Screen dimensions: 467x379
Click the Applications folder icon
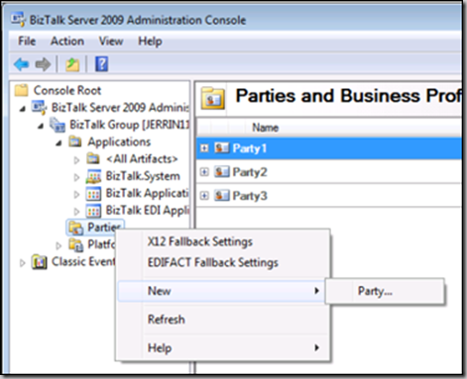pyautogui.click(x=75, y=142)
